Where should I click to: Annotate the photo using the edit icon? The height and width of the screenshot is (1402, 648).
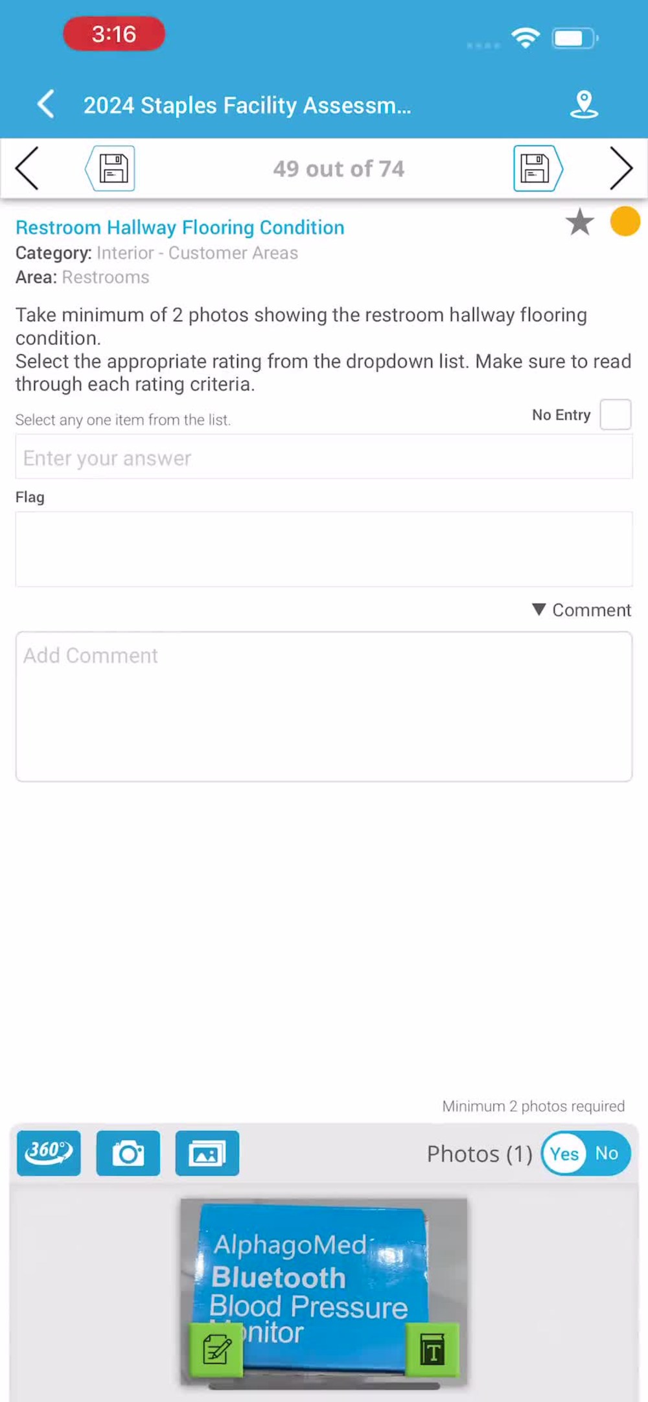(216, 1349)
